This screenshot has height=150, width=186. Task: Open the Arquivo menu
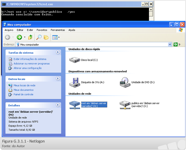9,30
